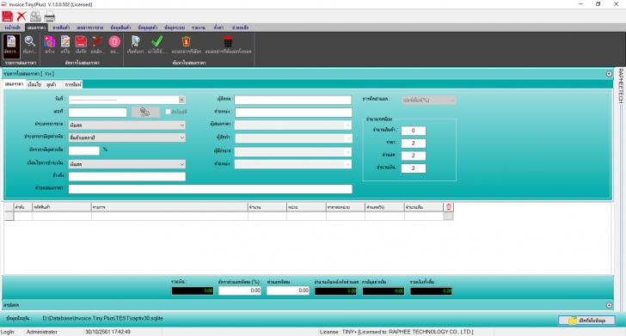Viewport: 626px width, 336px height.
Task: Click the ราคา price decimals field
Action: point(414,144)
